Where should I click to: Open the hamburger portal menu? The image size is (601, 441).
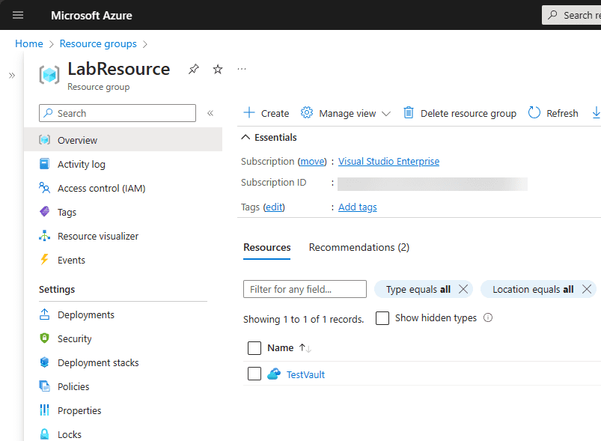tap(18, 15)
